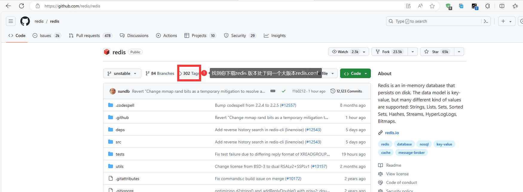Open the Pull requests tab
Viewport: 523px width, 192px height.
pos(90,35)
